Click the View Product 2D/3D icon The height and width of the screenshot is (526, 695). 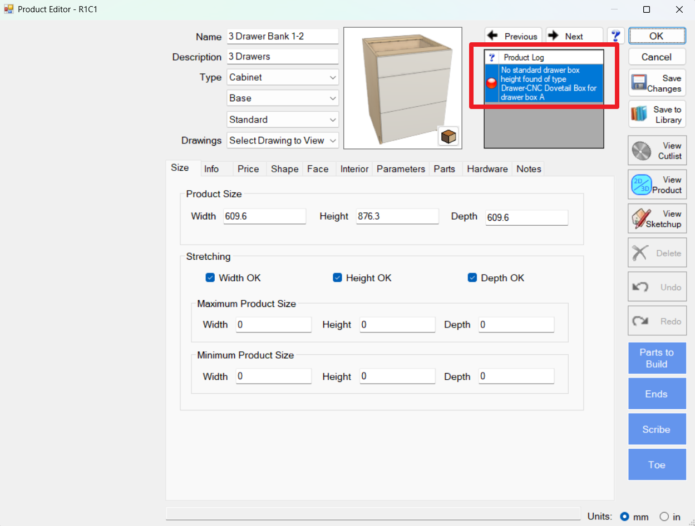[641, 185]
